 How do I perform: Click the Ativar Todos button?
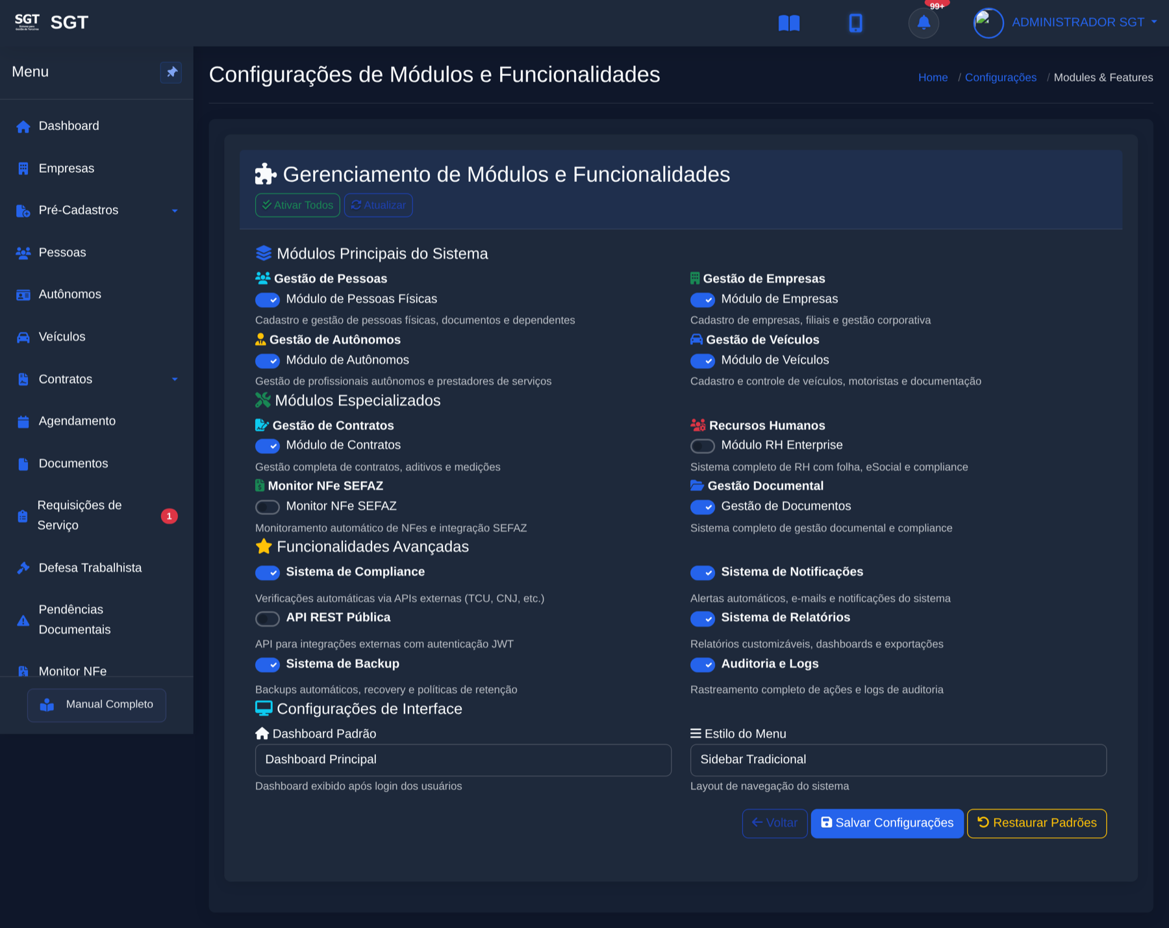point(297,205)
